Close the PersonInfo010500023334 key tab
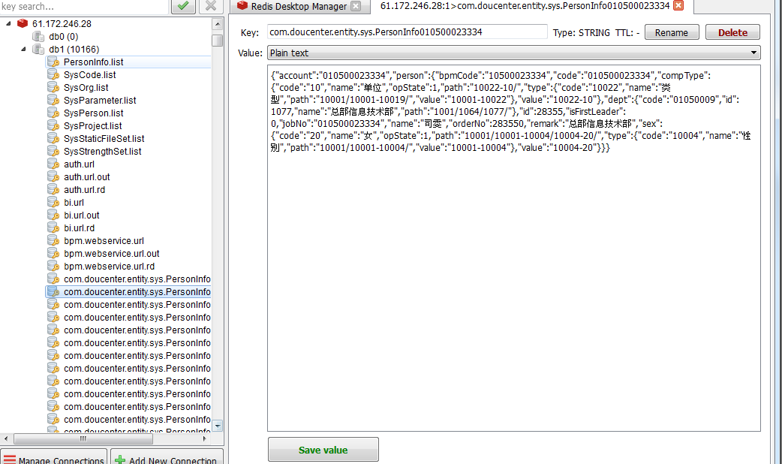Image resolution: width=782 pixels, height=464 pixels. (678, 5)
